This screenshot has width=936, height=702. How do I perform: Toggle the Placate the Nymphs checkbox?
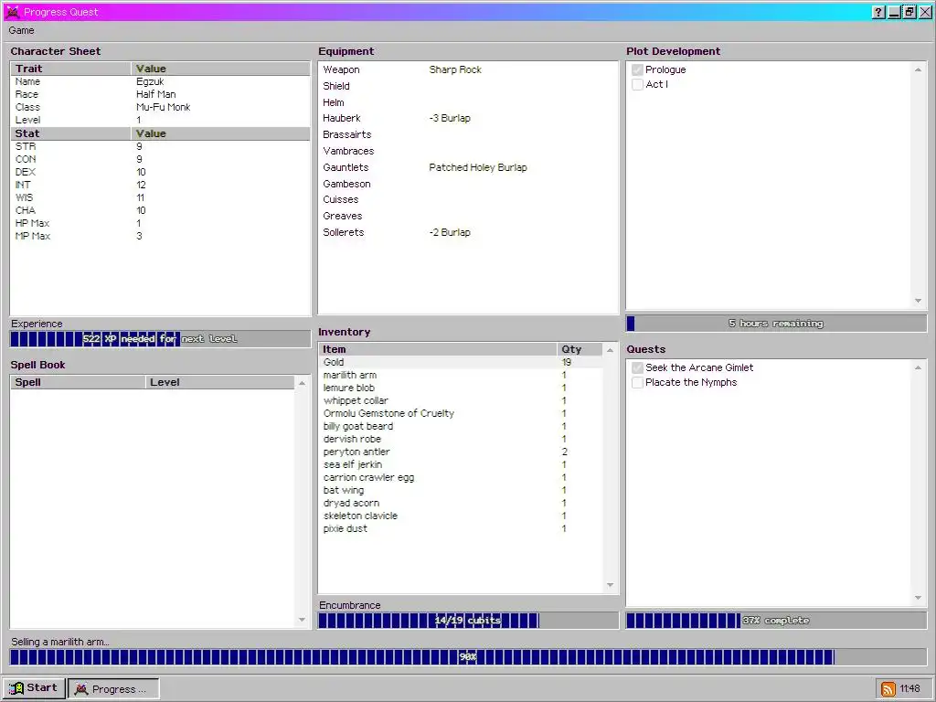(x=637, y=383)
